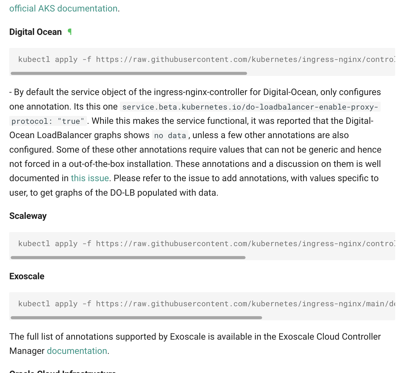Click inside the Scaleway kubectl code block
Image resolution: width=412 pixels, height=373 pixels.
coord(178,244)
